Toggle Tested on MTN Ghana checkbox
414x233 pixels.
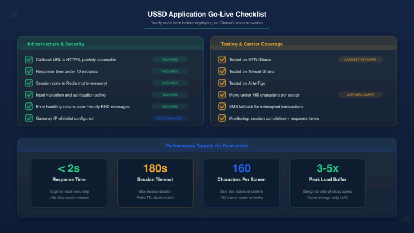click(222, 59)
